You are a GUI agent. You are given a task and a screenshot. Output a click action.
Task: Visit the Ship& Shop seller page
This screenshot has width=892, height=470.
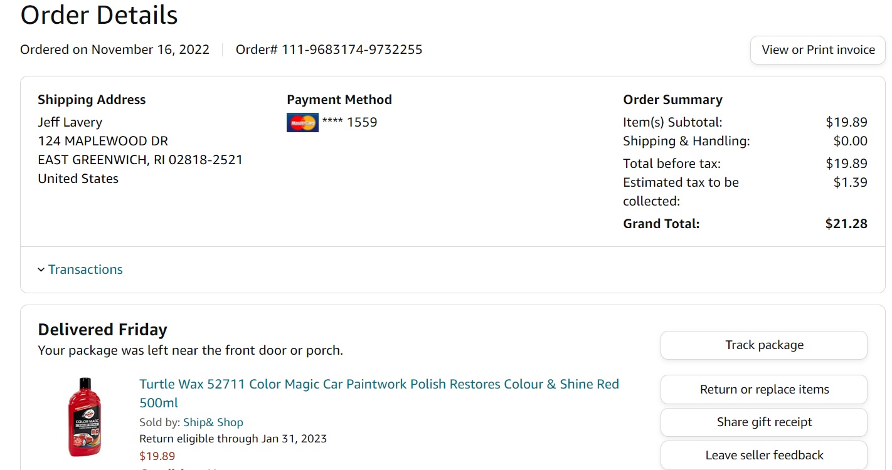click(213, 422)
